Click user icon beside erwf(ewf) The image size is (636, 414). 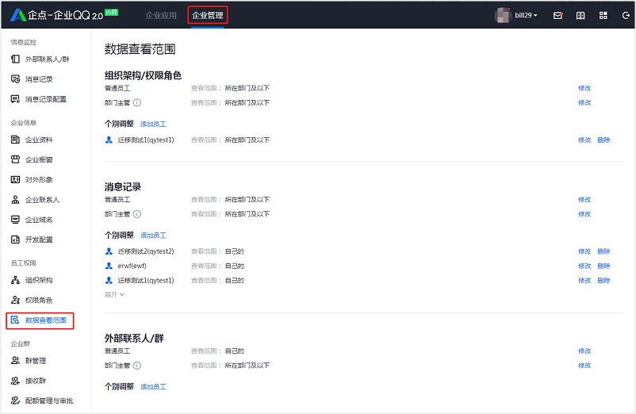coord(109,266)
